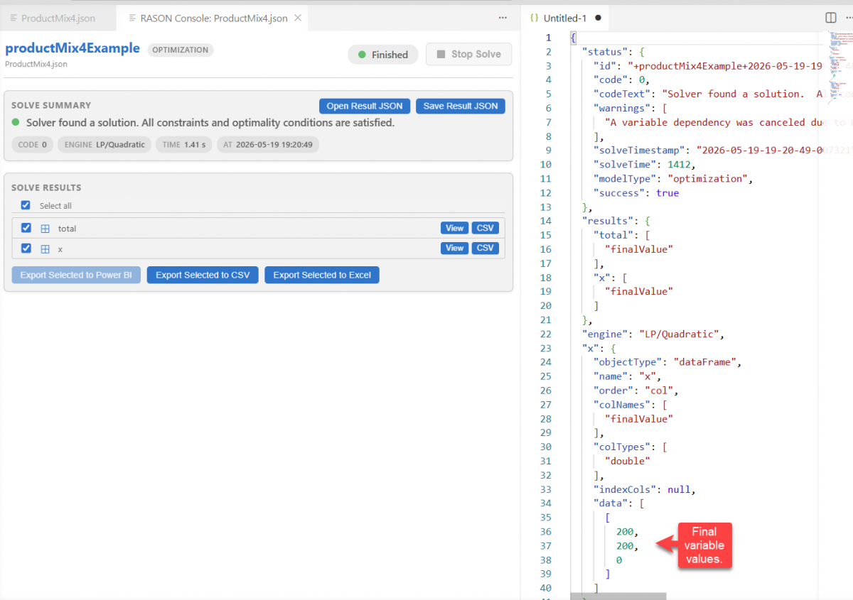This screenshot has width=853, height=600.
Task: Click Export Selected to Excel
Action: pos(322,275)
